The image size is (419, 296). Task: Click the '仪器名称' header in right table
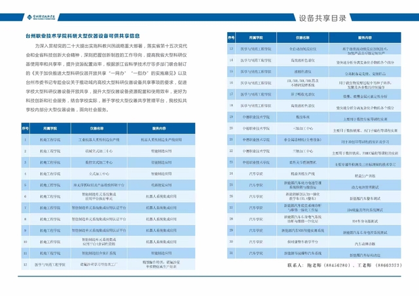click(x=302, y=38)
